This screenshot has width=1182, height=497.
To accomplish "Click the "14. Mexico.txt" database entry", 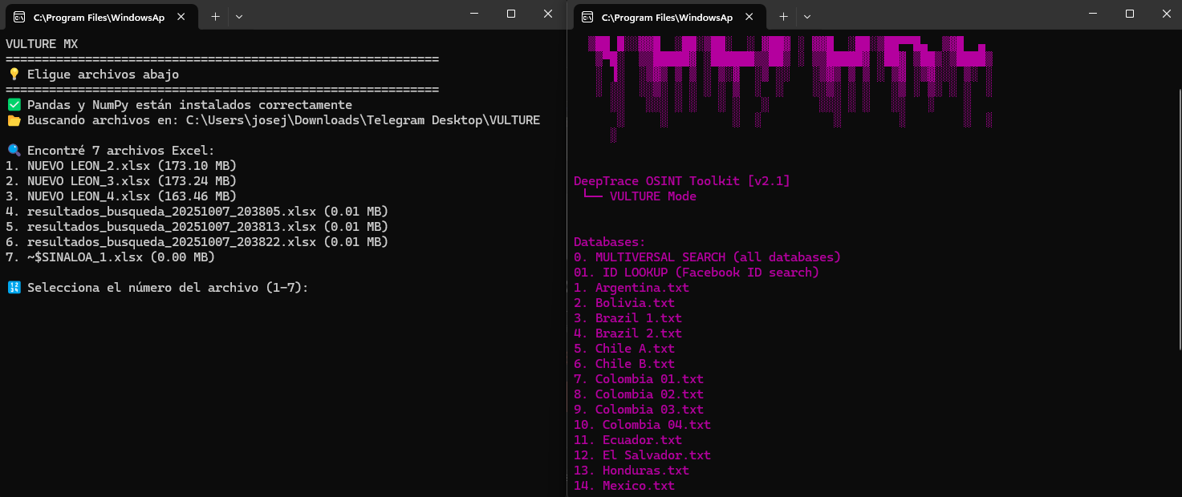I will pos(624,486).
